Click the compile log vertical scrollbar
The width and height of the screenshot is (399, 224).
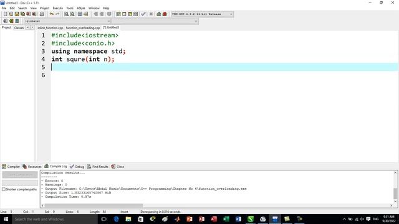[395, 194]
